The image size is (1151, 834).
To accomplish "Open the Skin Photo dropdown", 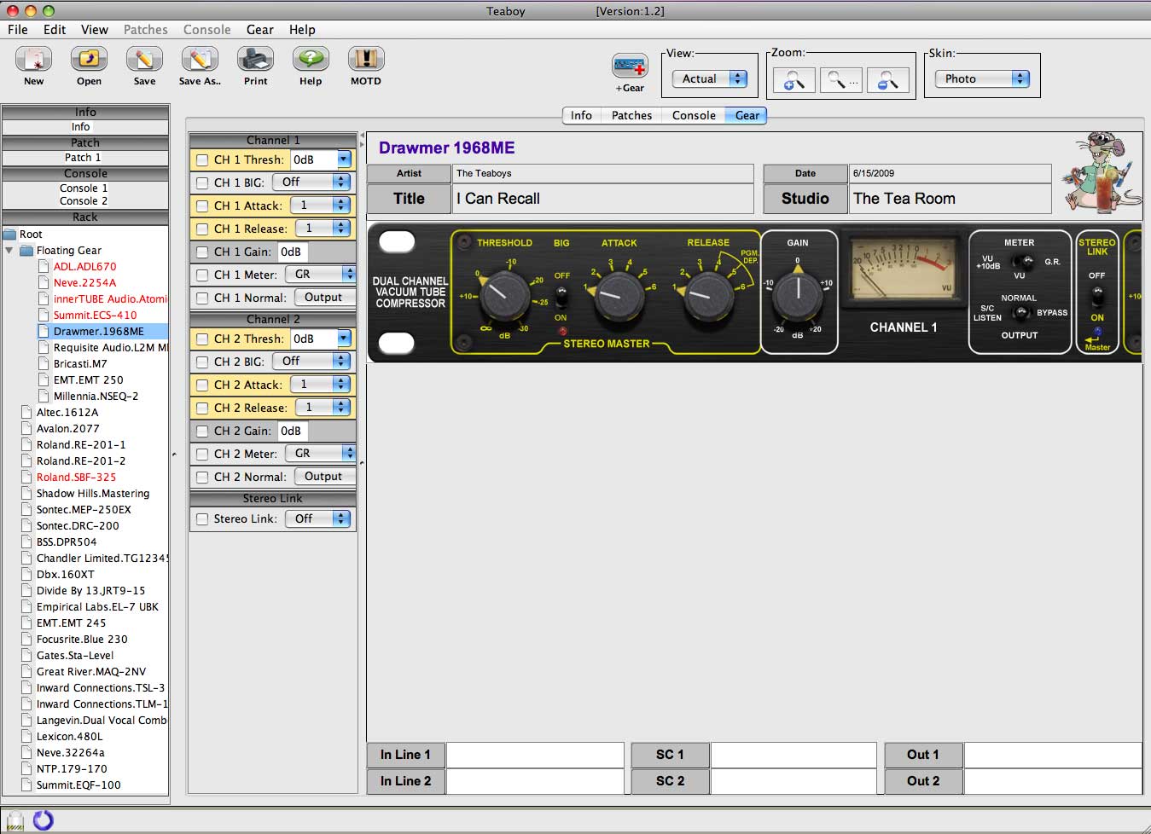I will click(x=982, y=78).
